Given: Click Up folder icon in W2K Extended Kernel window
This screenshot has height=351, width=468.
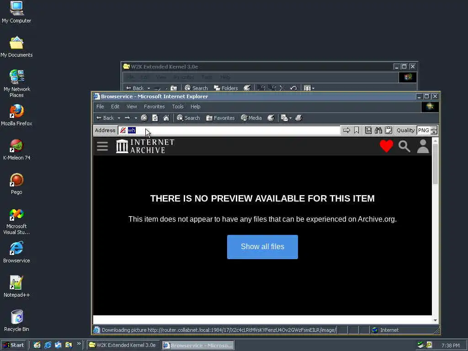Looking at the screenshot, I should click(x=174, y=88).
